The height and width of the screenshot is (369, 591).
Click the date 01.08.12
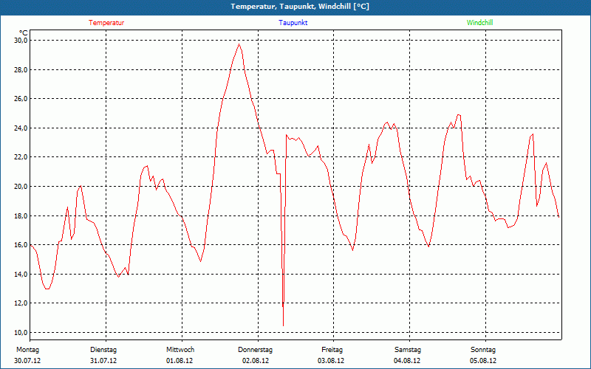180,361
